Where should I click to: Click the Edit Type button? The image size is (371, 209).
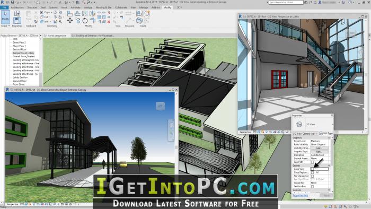point(326,134)
